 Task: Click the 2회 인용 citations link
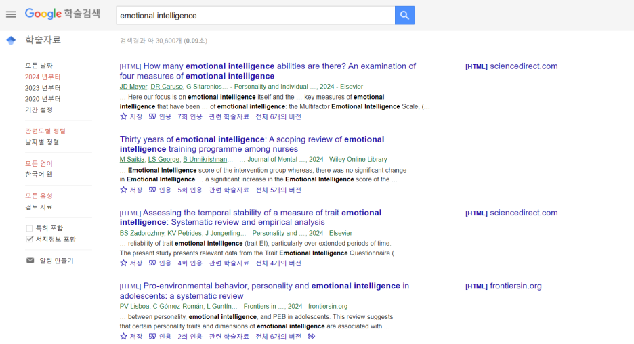190,337
